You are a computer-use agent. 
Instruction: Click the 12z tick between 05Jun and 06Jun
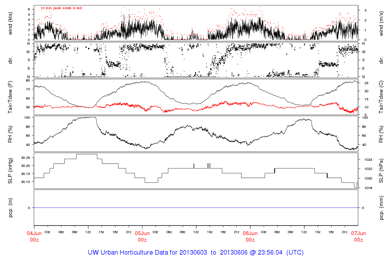pyautogui.click(x=196, y=232)
